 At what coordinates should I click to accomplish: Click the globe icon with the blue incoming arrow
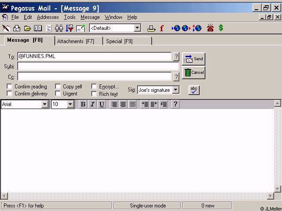176,28
